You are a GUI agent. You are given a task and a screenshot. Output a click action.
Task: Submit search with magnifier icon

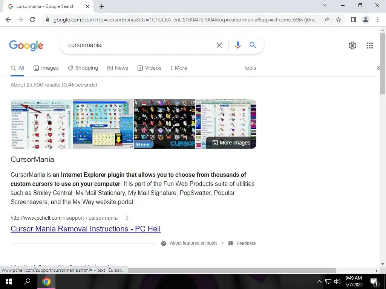click(253, 45)
